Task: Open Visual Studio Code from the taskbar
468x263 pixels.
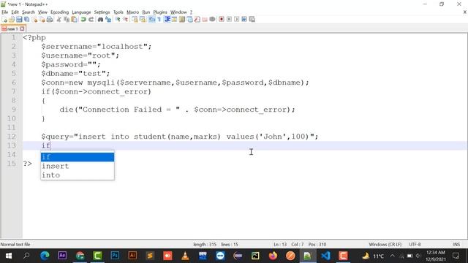Action: (325, 256)
